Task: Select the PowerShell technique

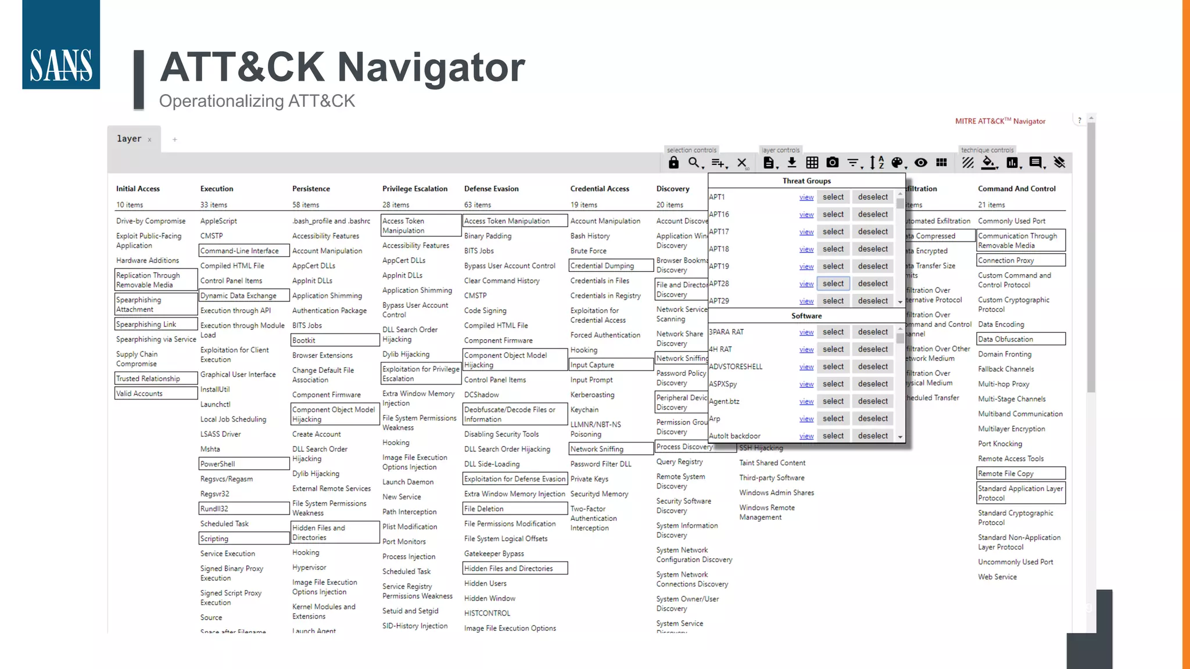Action: (244, 464)
